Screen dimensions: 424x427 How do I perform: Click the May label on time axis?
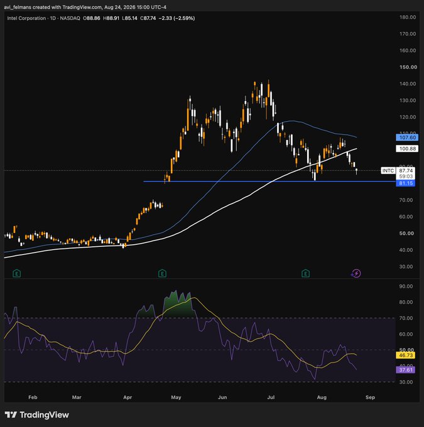point(176,397)
